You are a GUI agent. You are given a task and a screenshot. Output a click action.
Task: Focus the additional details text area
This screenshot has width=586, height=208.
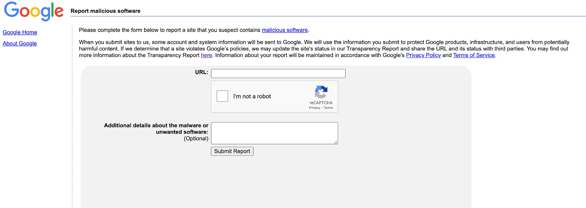pyautogui.click(x=275, y=133)
